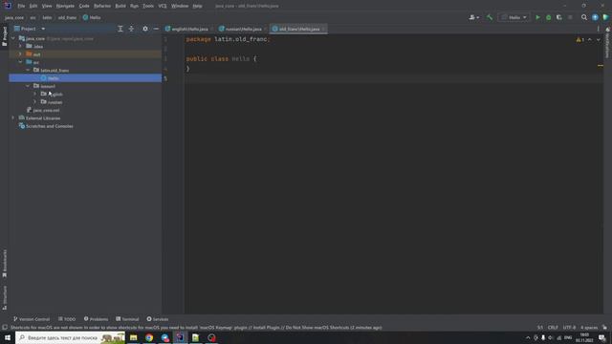
Task: Start debugging with the green bug icon
Action: point(548,17)
